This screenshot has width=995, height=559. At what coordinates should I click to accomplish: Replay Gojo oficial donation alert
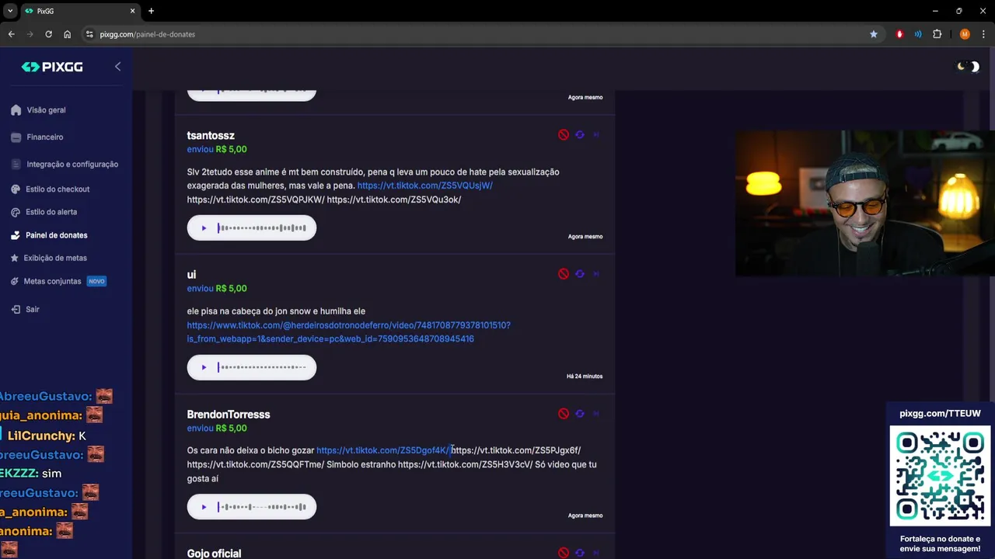coord(580,553)
